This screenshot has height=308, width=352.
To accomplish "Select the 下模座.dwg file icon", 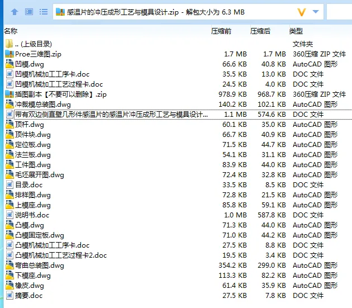I will [x=9, y=275].
